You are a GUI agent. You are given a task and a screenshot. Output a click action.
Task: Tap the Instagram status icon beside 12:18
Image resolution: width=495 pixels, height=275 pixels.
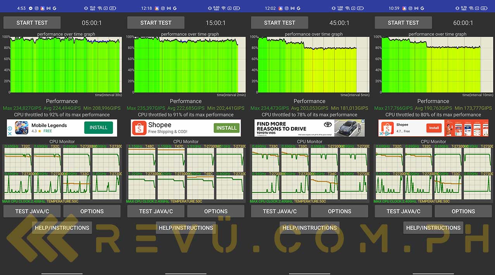pos(163,8)
